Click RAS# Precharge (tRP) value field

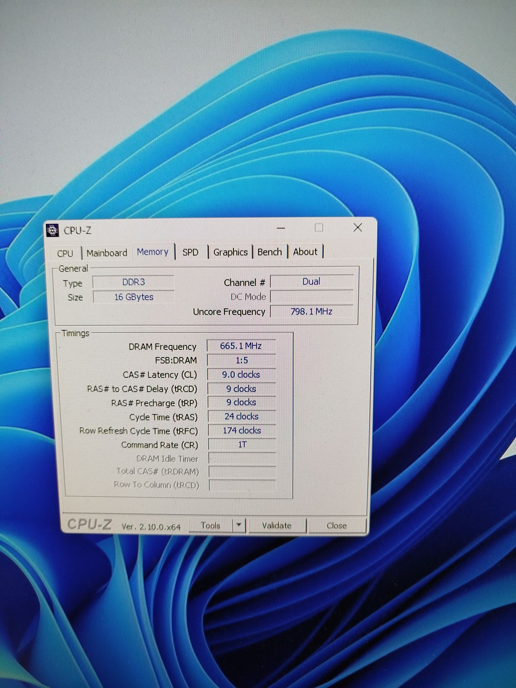click(241, 402)
